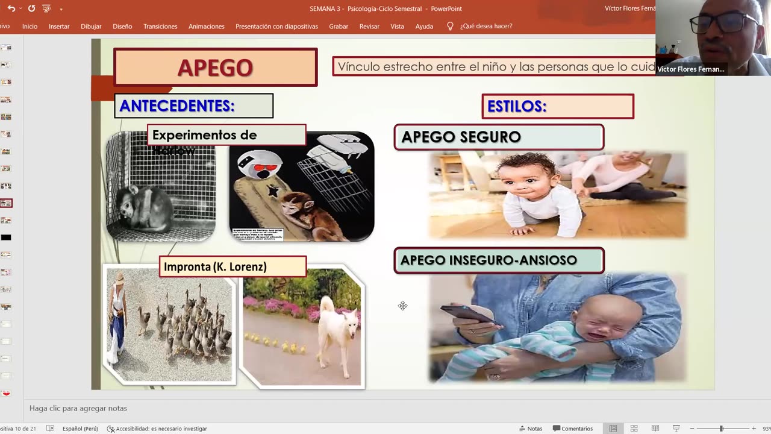Select the last thumbnail with red heart
Screen dimensions: 771x434
(x=6, y=394)
